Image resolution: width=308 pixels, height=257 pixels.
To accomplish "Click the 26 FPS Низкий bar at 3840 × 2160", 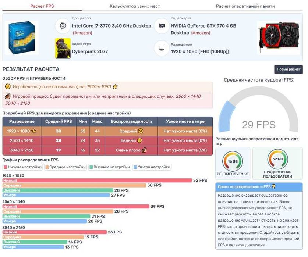I will click(54, 232).
